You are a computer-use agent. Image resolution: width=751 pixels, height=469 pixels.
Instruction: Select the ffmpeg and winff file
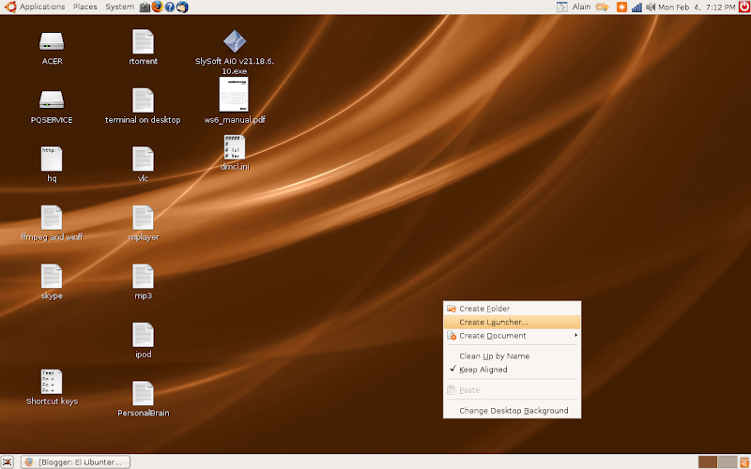52,218
